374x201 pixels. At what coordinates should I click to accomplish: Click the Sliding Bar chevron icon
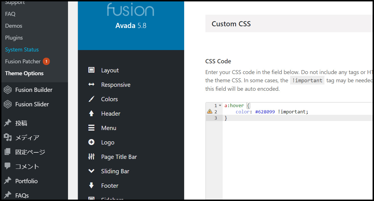(x=91, y=171)
